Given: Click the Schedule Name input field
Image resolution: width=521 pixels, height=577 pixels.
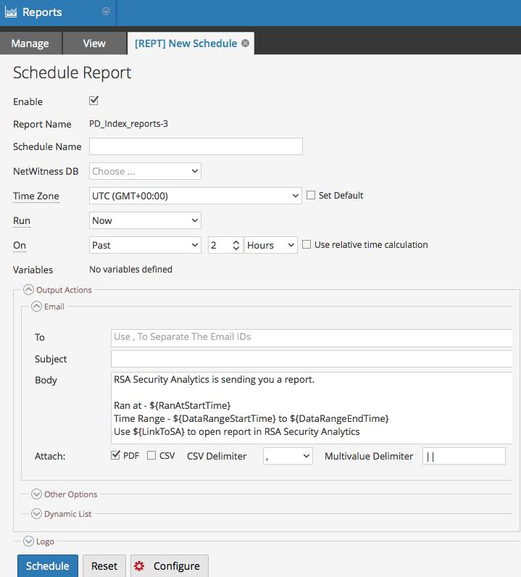Looking at the screenshot, I should coord(196,146).
